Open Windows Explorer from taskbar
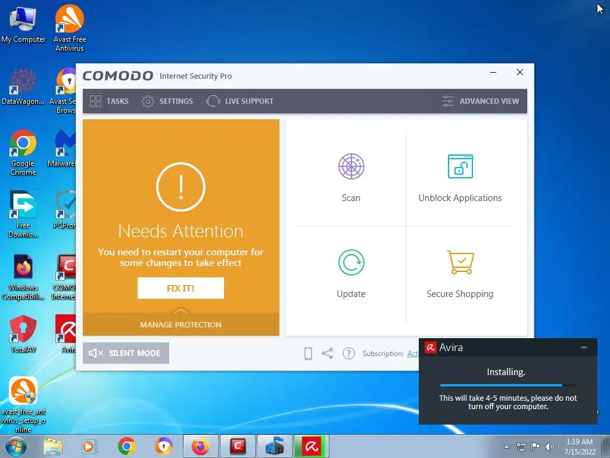610x458 pixels. click(x=53, y=446)
